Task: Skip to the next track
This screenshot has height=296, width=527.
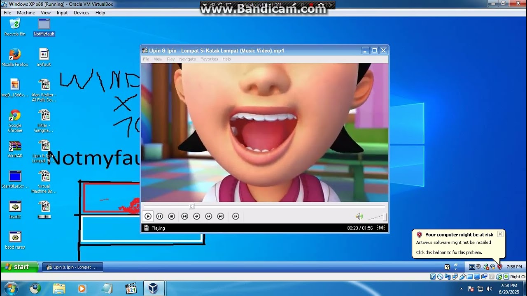Action: click(x=221, y=216)
